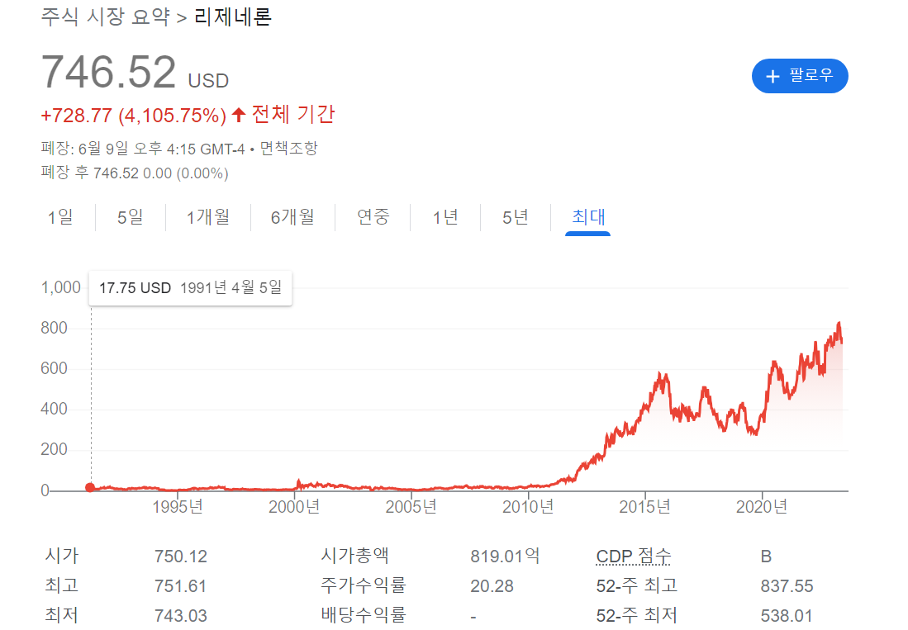Click the 1995년 axis label
908x630 pixels.
pos(177,507)
